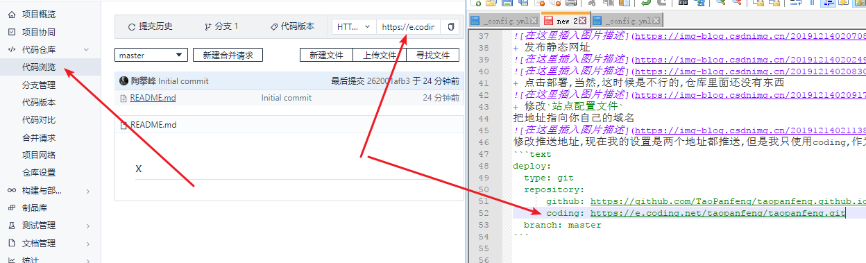Click the 项目概览 home icon
The height and width of the screenshot is (263, 866).
[11, 14]
